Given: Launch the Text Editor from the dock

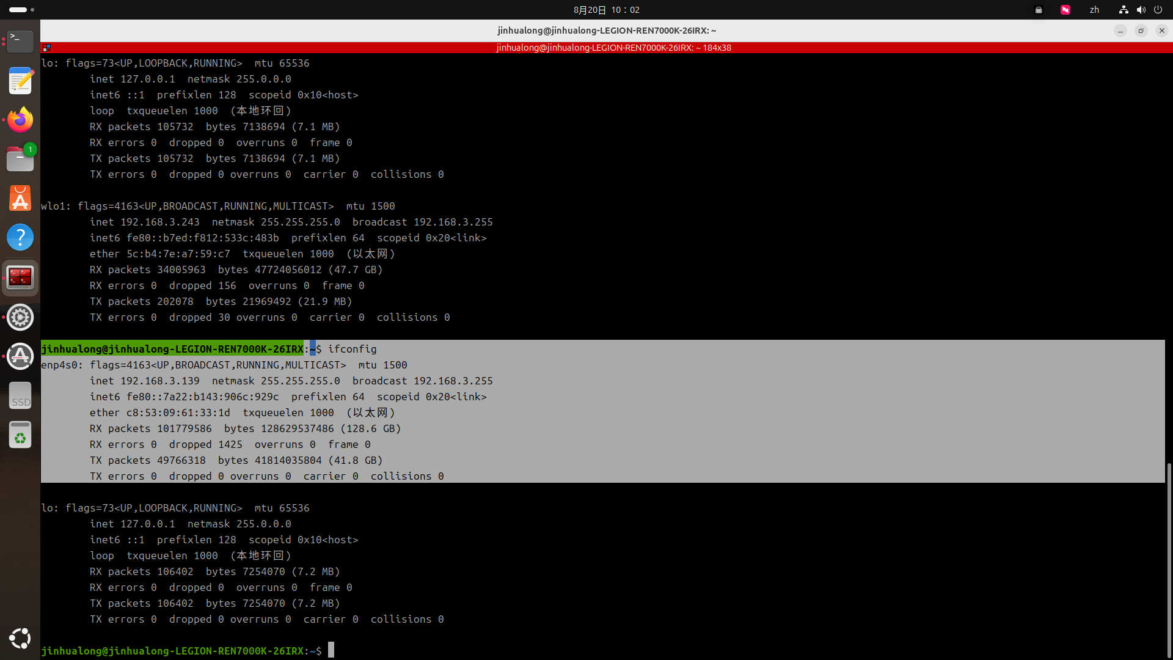Looking at the screenshot, I should pos(20,81).
